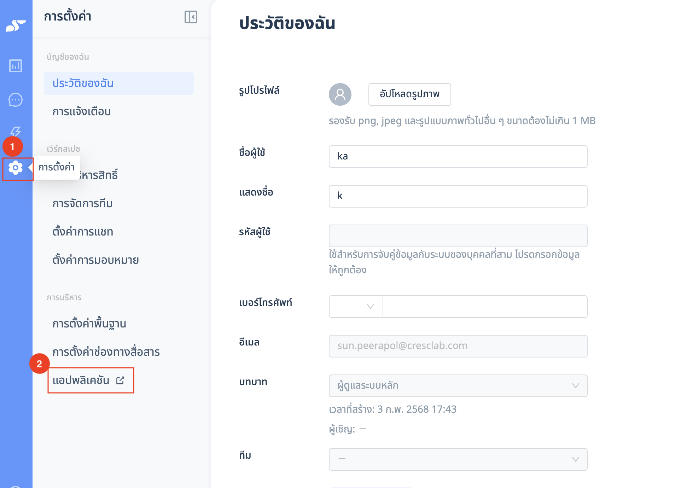This screenshot has height=488, width=681.
Task: Open ตั้งค่าการแชท chat settings
Action: 83,232
